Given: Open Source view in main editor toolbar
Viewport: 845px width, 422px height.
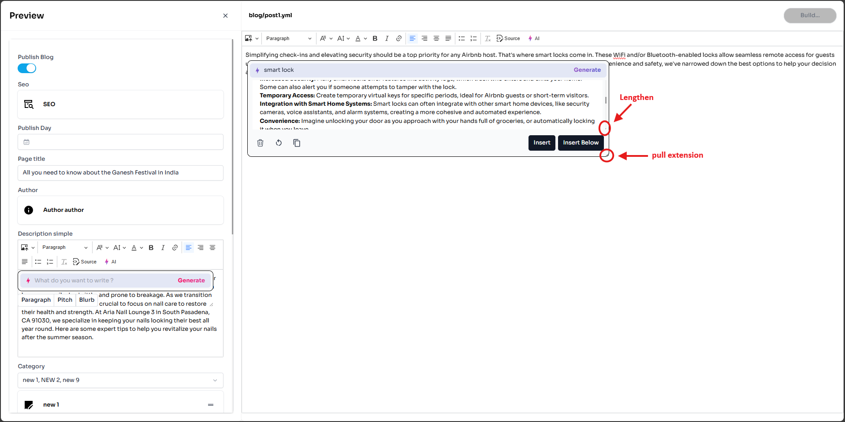Looking at the screenshot, I should (x=508, y=38).
